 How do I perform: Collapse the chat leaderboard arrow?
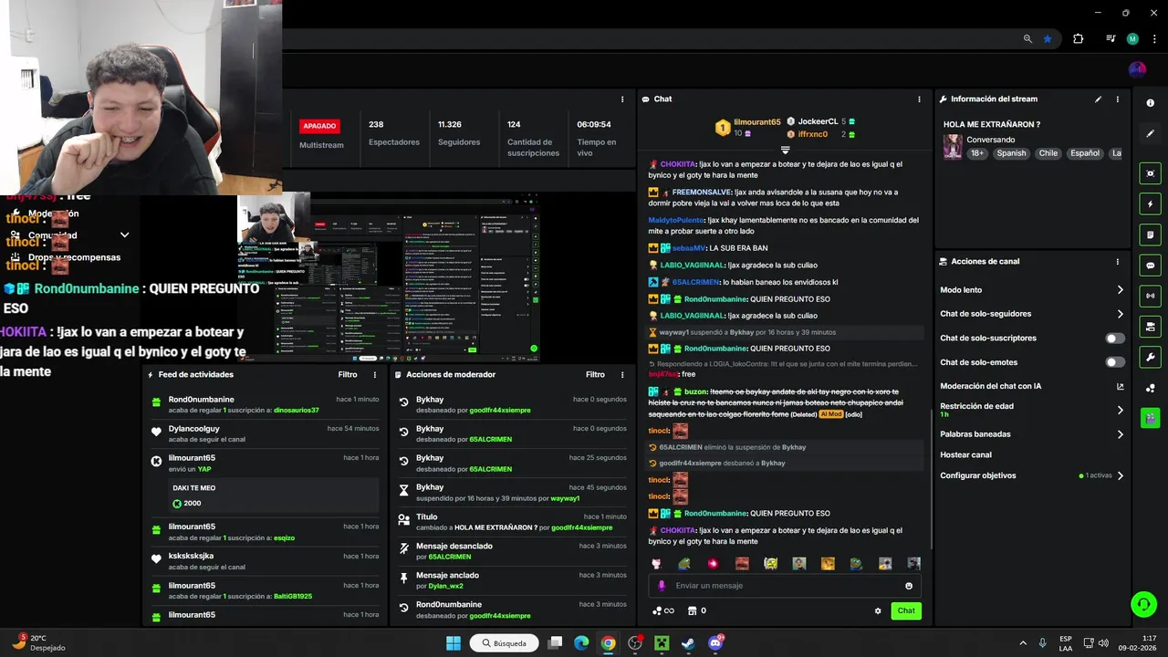pos(785,150)
